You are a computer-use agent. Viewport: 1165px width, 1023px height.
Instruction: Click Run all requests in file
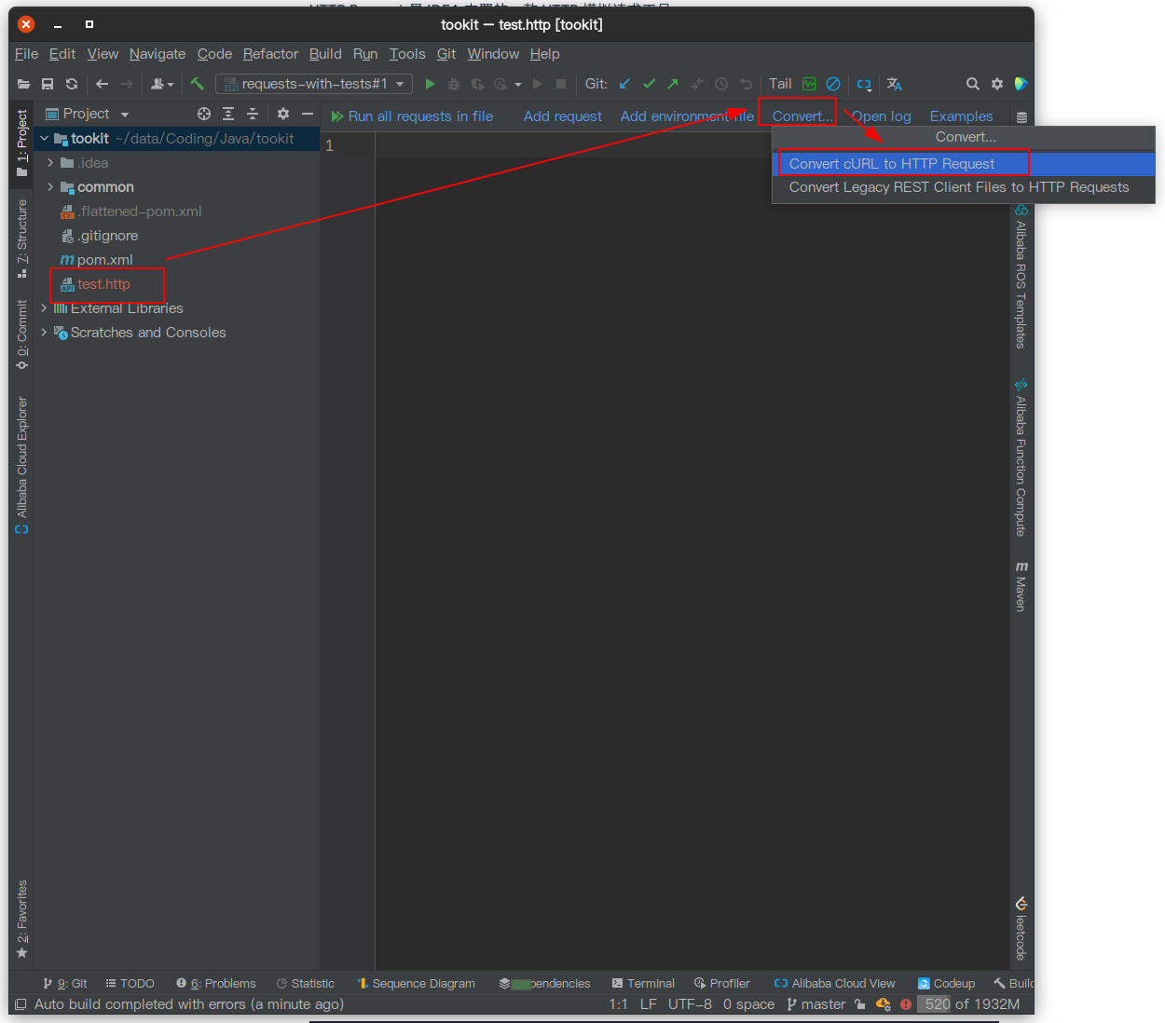pos(413,116)
